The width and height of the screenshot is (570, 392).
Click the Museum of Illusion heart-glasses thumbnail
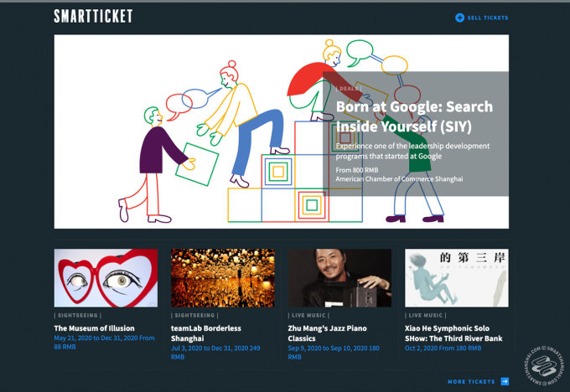pos(106,277)
